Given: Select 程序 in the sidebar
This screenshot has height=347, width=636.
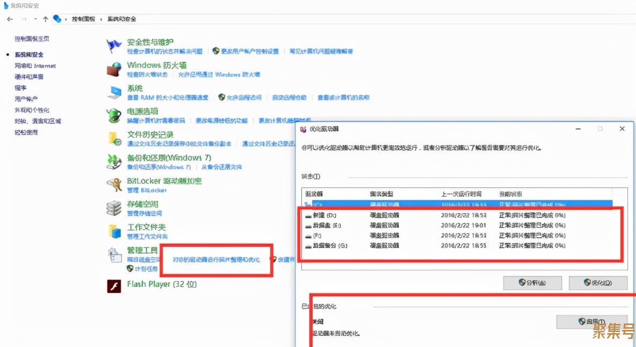Looking at the screenshot, I should tap(20, 87).
